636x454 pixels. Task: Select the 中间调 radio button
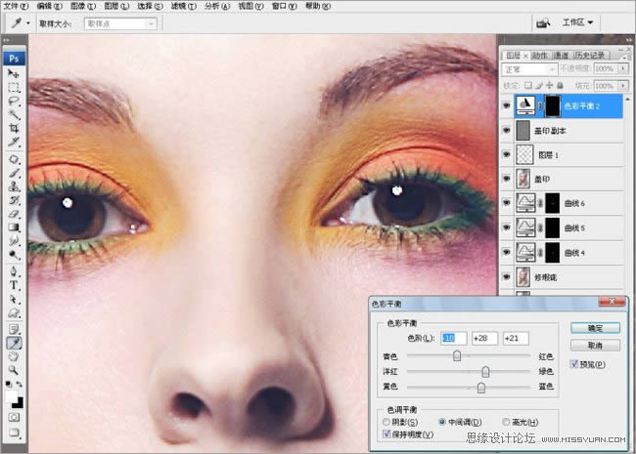[442, 422]
